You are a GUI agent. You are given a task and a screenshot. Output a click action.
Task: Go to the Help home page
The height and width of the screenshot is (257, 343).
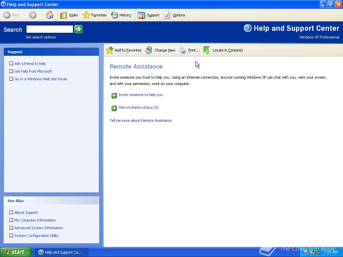49,15
